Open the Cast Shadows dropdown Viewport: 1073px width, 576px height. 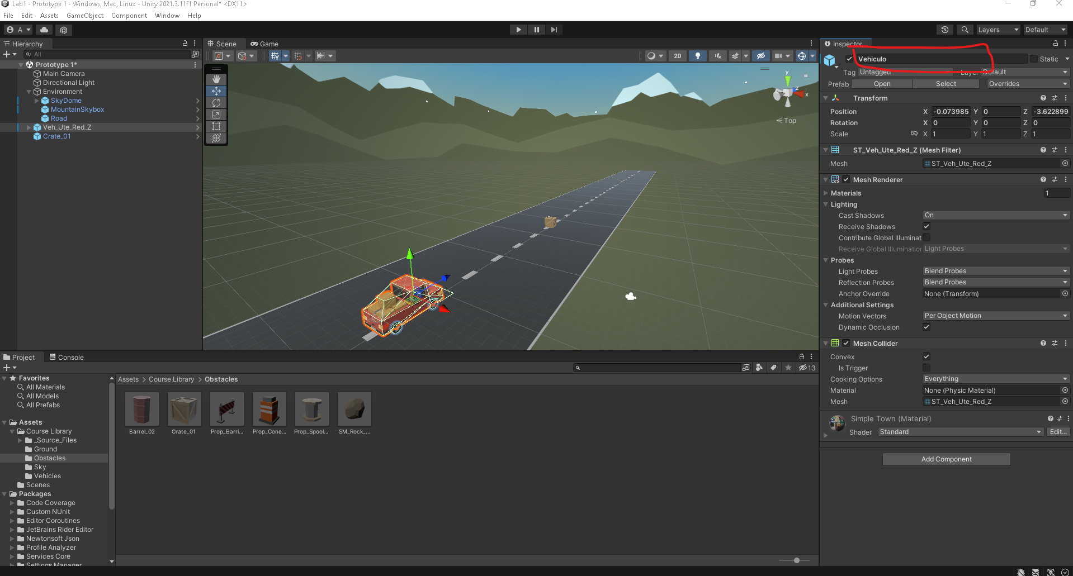(x=995, y=215)
